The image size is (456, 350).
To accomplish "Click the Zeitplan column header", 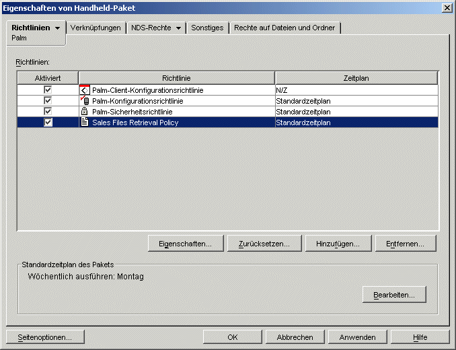I will tap(356, 78).
